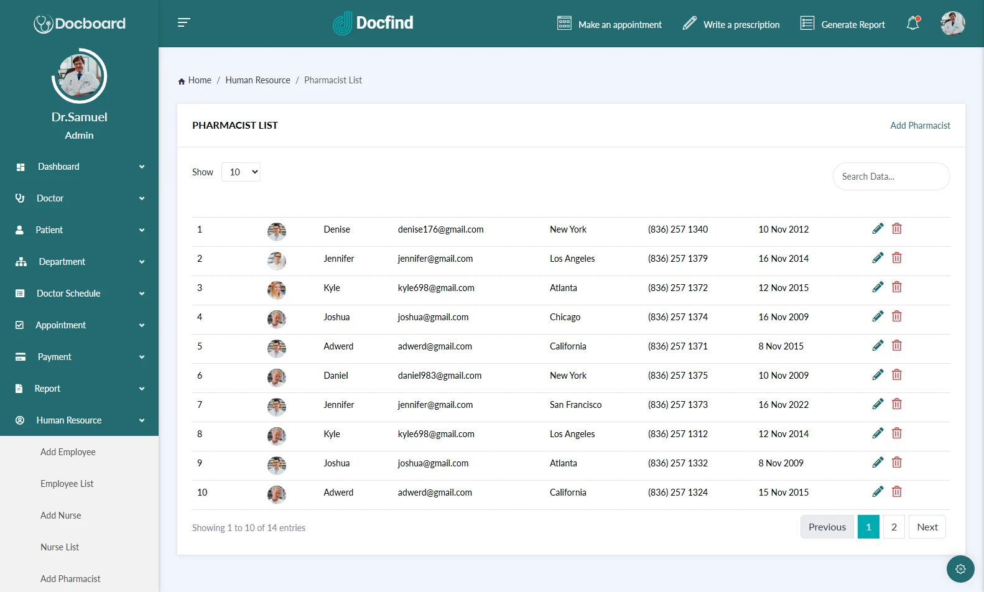Open Employee List submenu item
The height and width of the screenshot is (592, 984).
[67, 484]
